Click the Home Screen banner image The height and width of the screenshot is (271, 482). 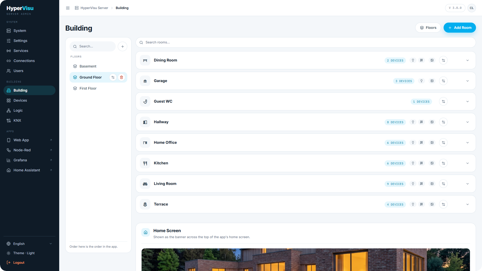(306, 260)
